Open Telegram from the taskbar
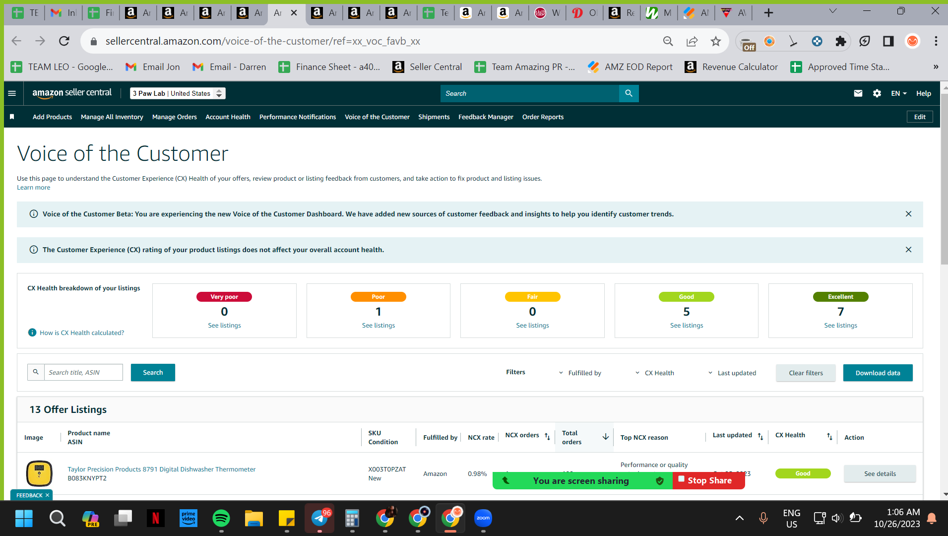 point(319,518)
